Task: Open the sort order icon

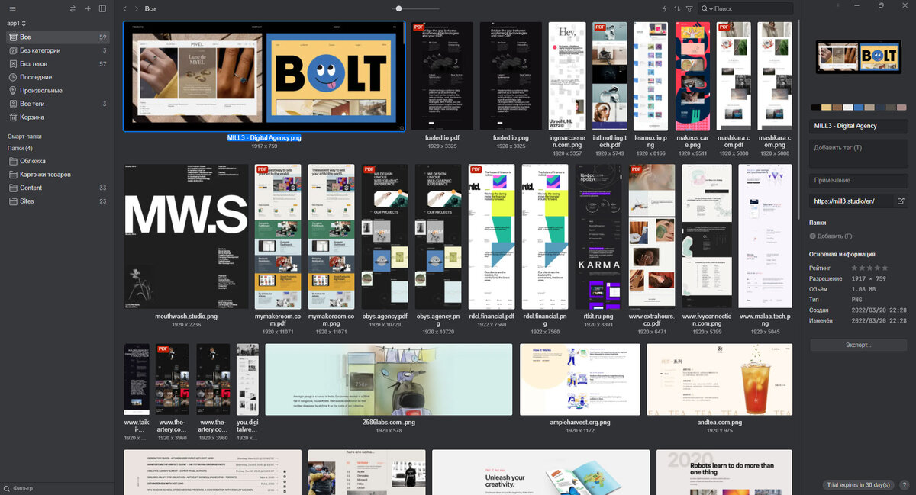Action: [x=677, y=8]
